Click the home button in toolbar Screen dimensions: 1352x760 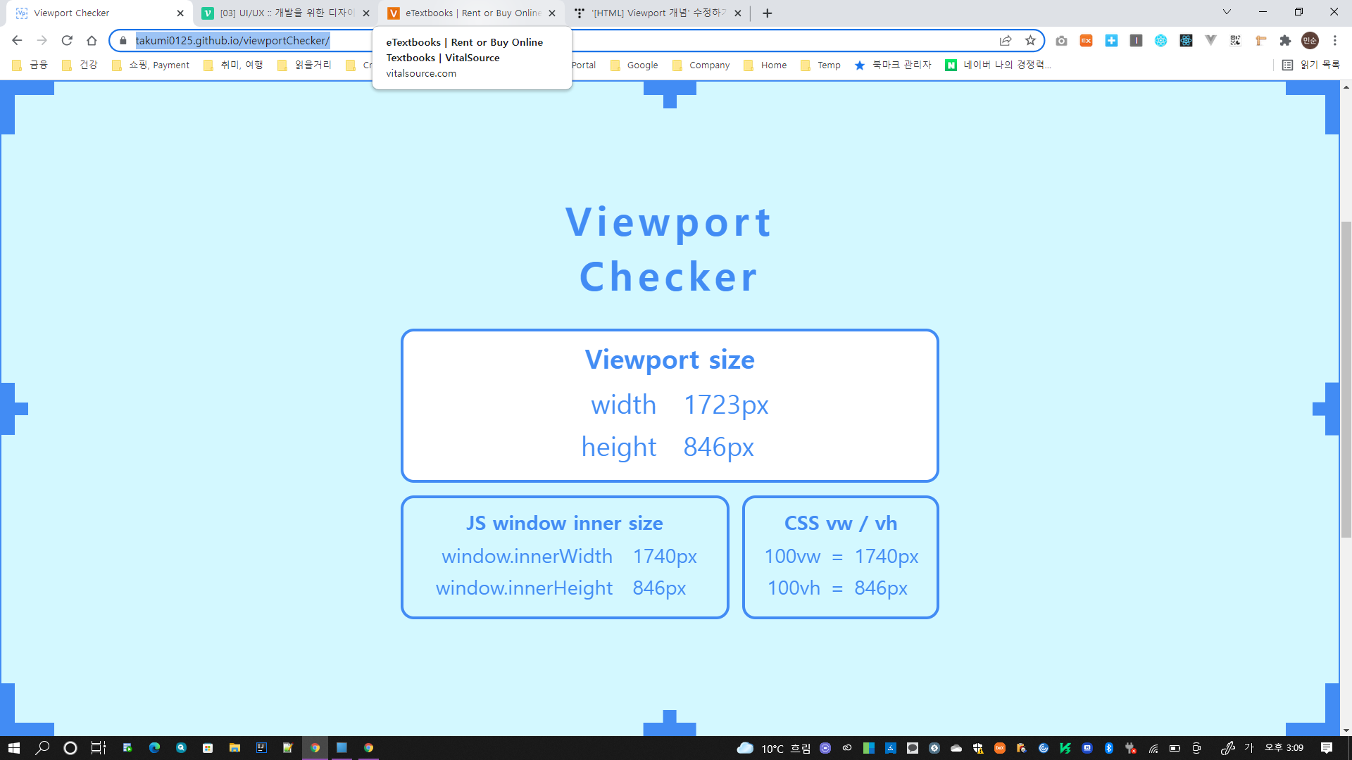point(92,41)
